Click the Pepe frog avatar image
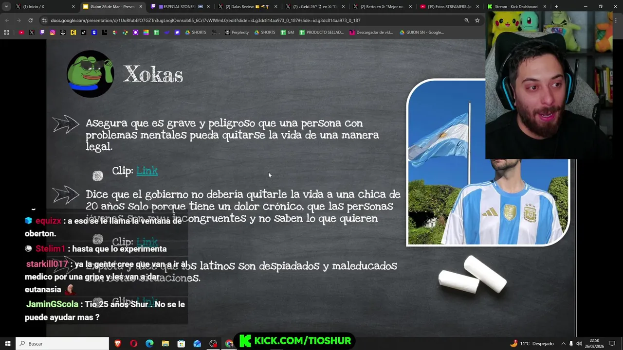 click(90, 74)
